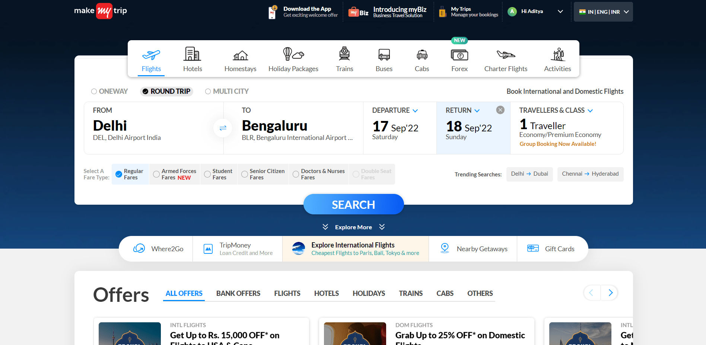Select the MULTI CITY trip option

coord(227,91)
